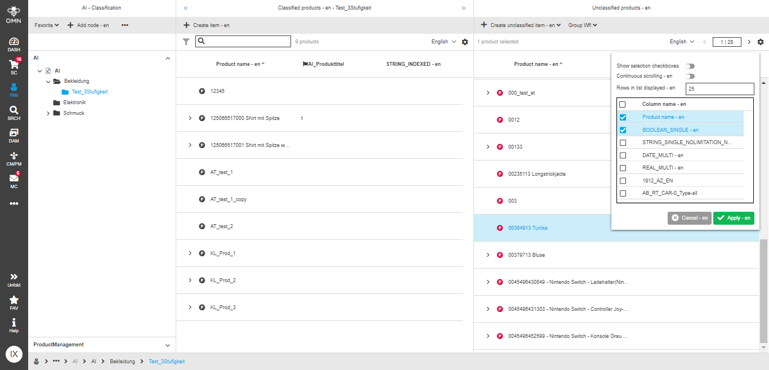769x370 pixels.
Task: Click inside the product search field
Action: point(242,41)
